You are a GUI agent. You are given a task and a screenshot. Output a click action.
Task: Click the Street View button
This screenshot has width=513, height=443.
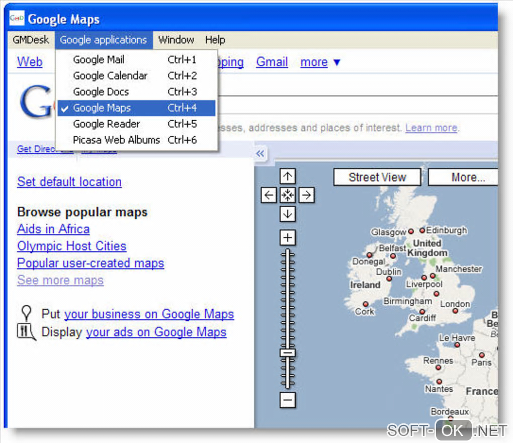[x=377, y=177]
